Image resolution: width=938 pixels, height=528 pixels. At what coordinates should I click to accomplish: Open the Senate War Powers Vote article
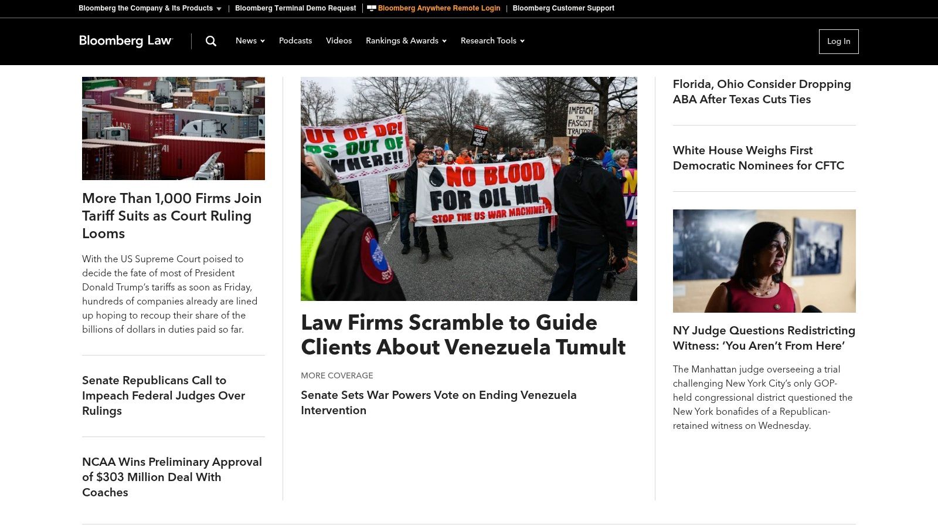(439, 402)
